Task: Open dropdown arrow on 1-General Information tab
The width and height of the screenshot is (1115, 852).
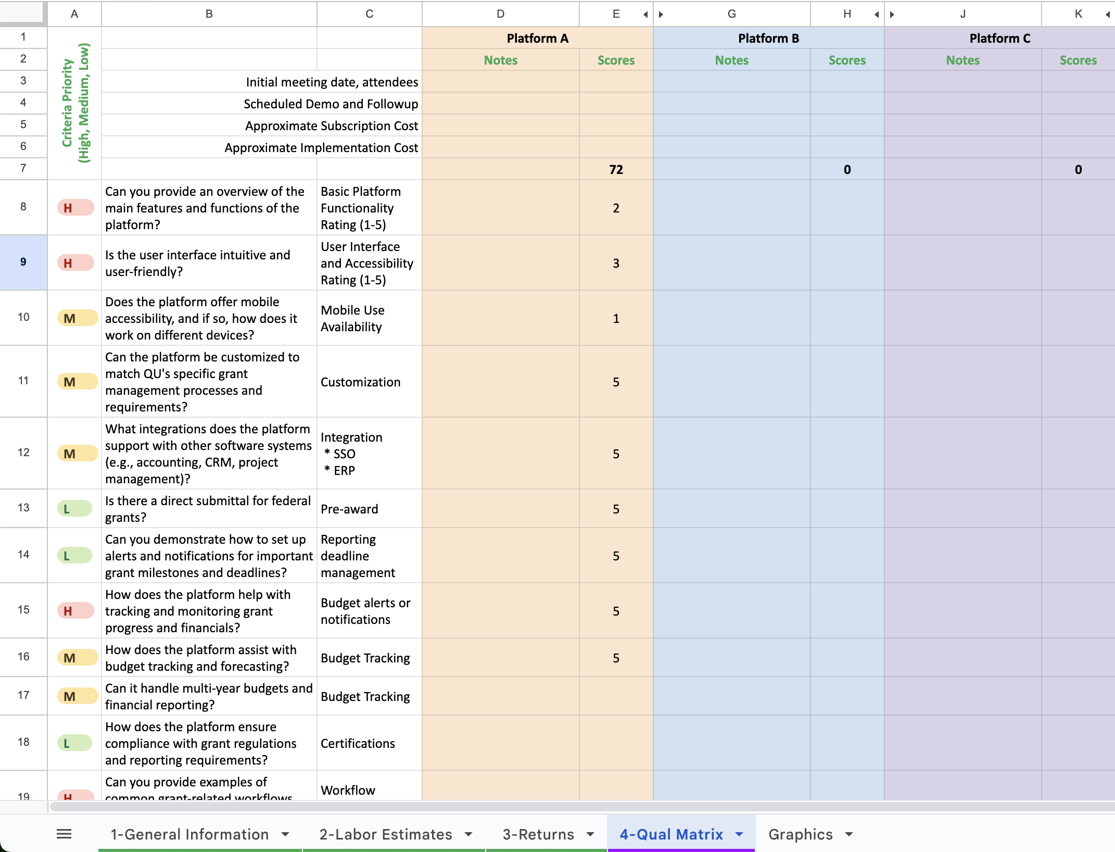Action: pyautogui.click(x=285, y=834)
